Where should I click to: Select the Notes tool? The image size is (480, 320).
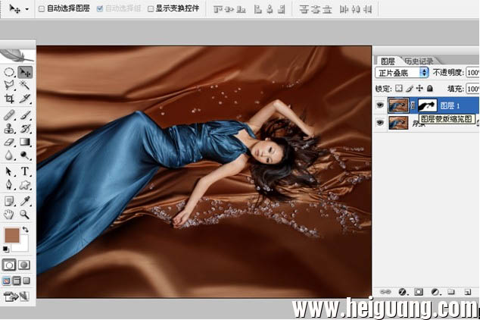pyautogui.click(x=9, y=201)
